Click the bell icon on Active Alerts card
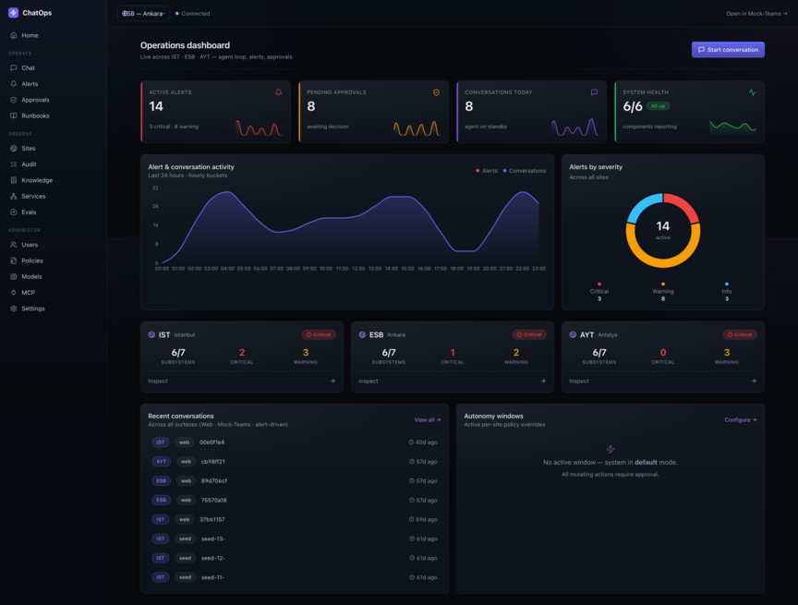 pyautogui.click(x=278, y=92)
